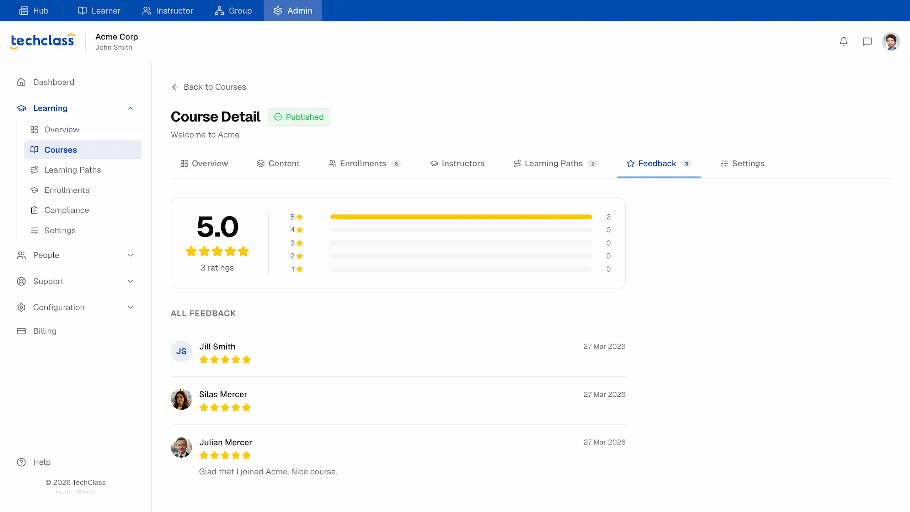
Task: Click the Hub icon in top bar
Action: [x=24, y=10]
